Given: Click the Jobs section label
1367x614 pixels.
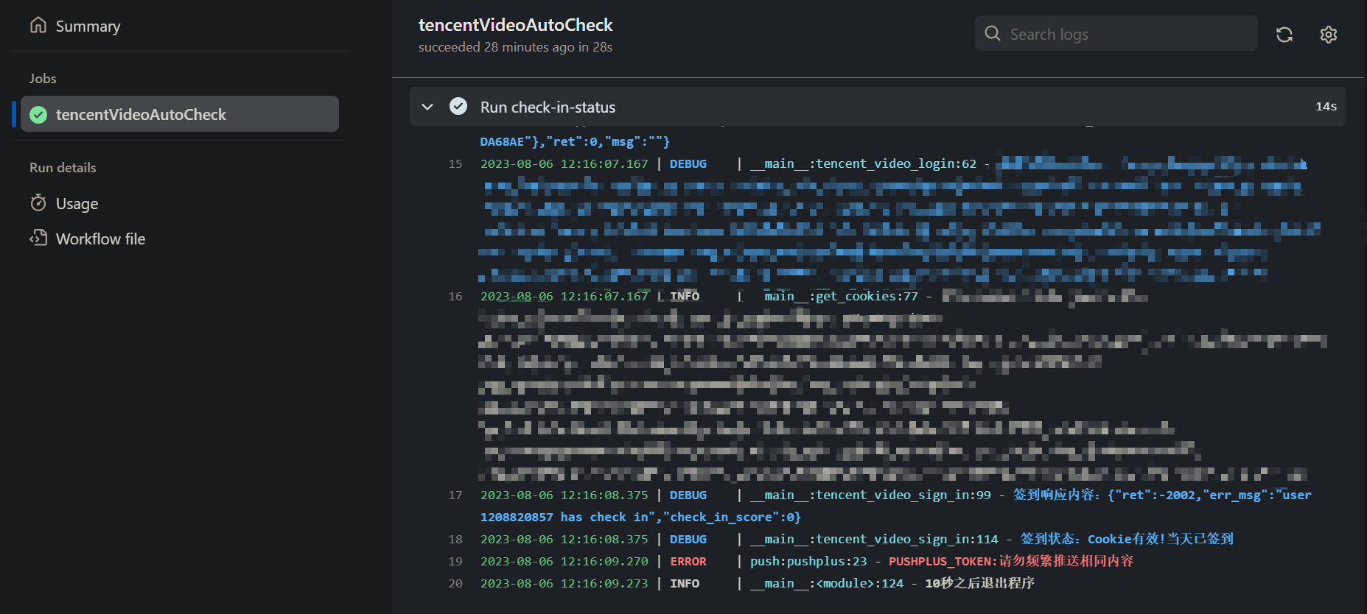Looking at the screenshot, I should click(x=43, y=79).
